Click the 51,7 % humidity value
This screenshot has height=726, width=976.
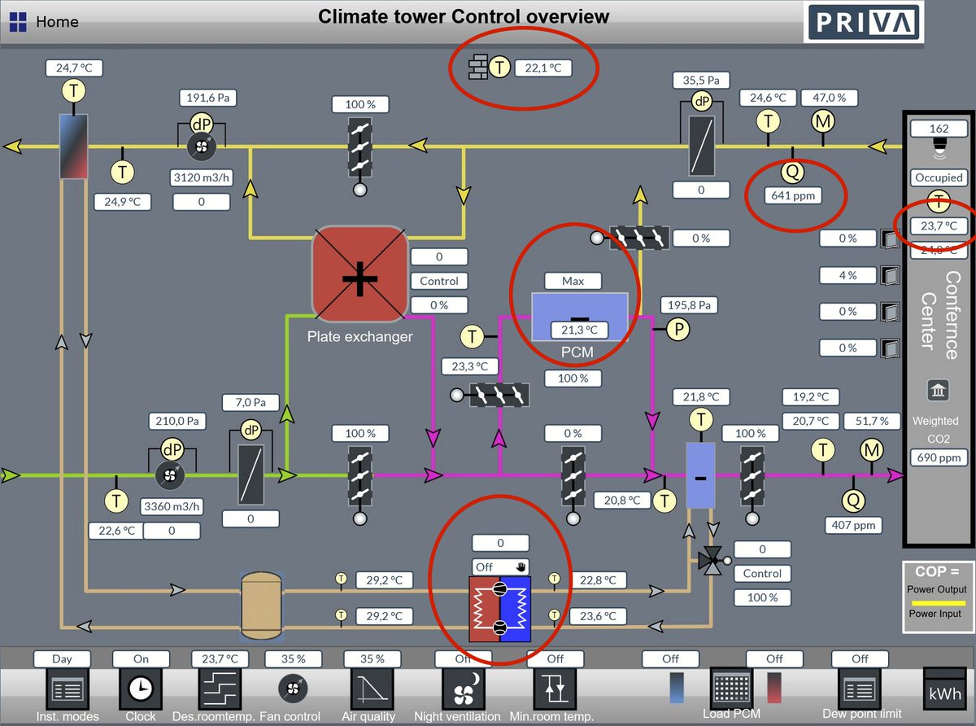(872, 421)
